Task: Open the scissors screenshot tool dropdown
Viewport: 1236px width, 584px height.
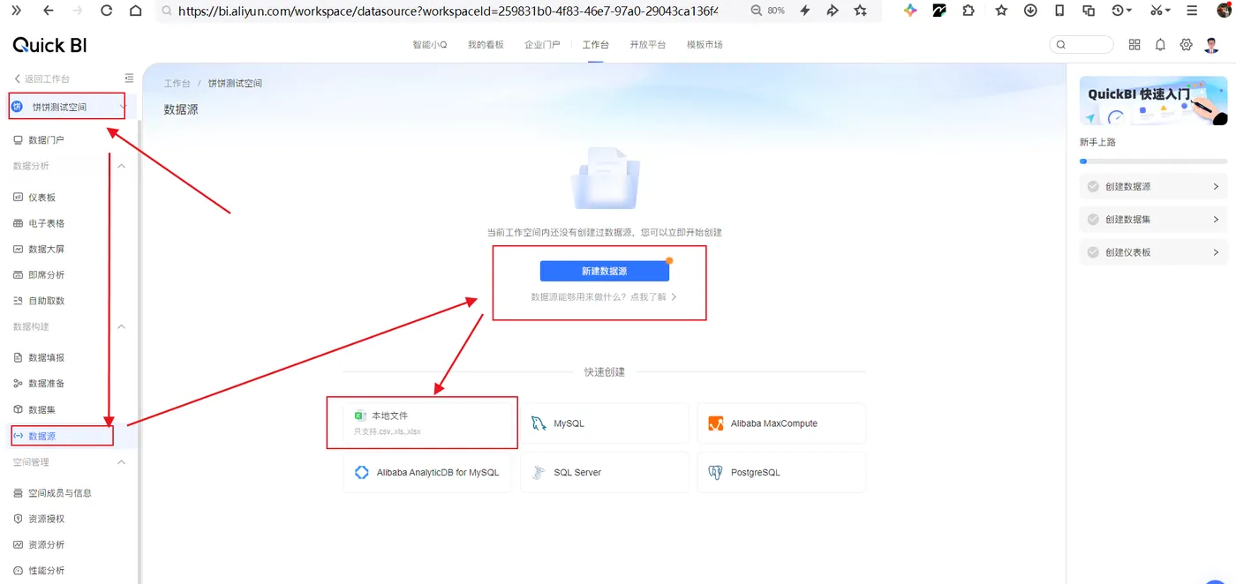Action: pyautogui.click(x=1160, y=11)
